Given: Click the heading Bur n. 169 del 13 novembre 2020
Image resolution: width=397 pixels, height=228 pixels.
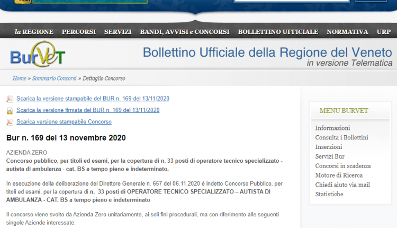Looking at the screenshot, I should pos(66,138).
